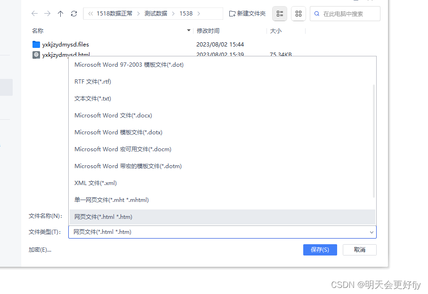
Task: Sort files by 大小 column
Action: coord(276,31)
